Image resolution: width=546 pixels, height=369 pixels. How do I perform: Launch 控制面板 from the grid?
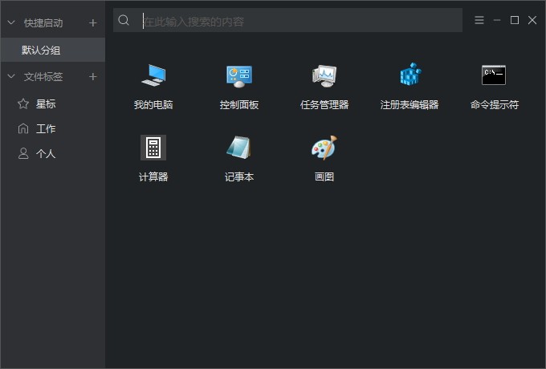point(239,76)
